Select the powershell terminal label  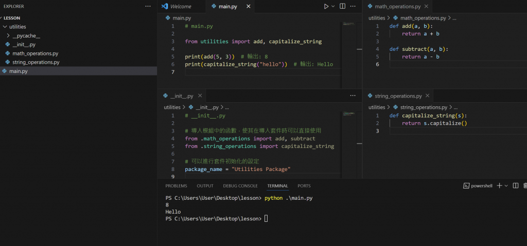478,185
